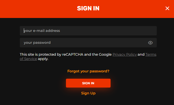Dismiss the dialog via the white X icon
This screenshot has width=174, height=105.
point(167,8)
